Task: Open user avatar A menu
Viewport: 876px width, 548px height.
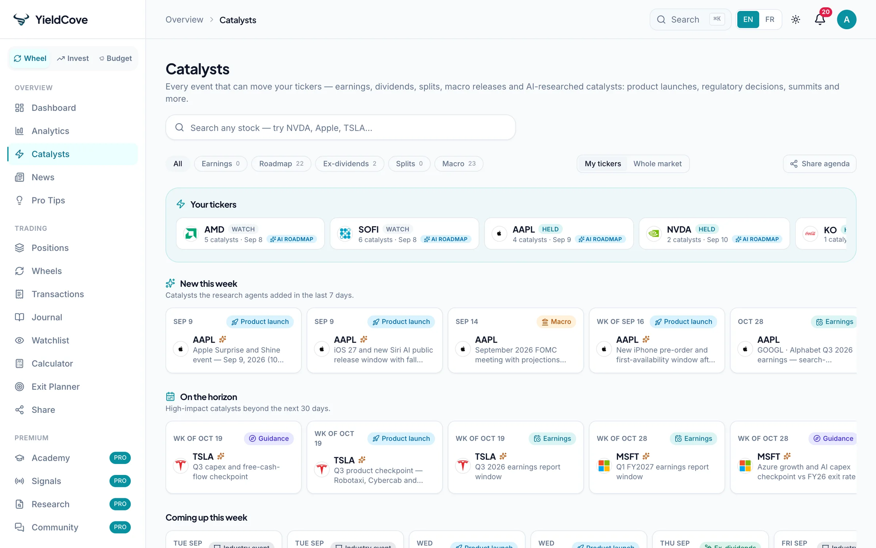Action: click(x=846, y=19)
